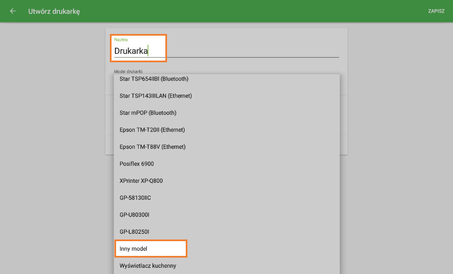Select the Inny model option
This screenshot has height=274, width=453.
click(134, 249)
